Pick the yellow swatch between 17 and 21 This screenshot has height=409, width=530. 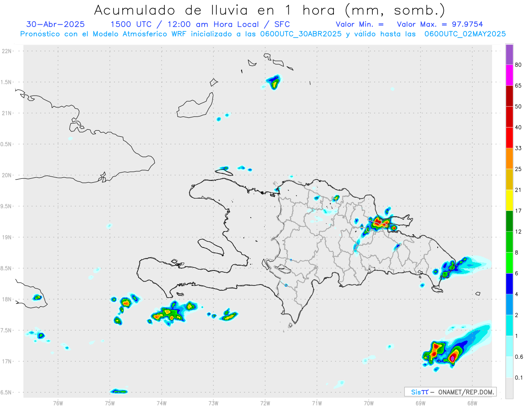(509, 200)
